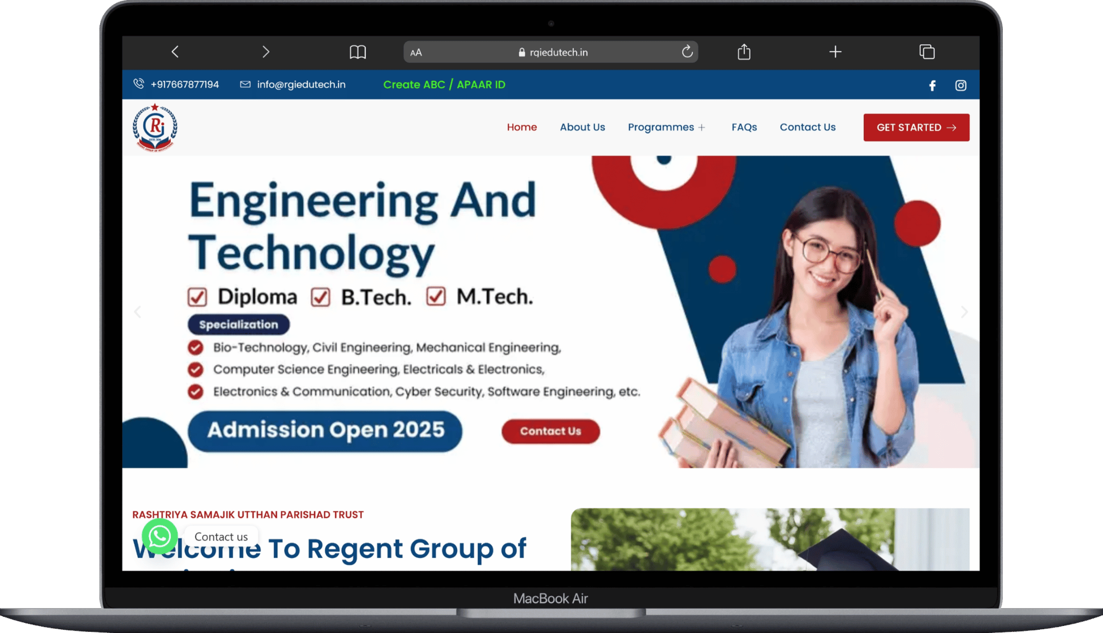Viewport: 1103px width, 633px height.
Task: Open the Contact Us navigation item
Action: tap(807, 127)
